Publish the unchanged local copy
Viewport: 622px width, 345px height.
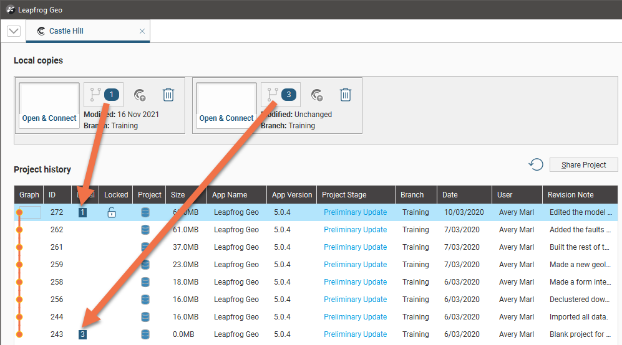pyautogui.click(x=316, y=95)
